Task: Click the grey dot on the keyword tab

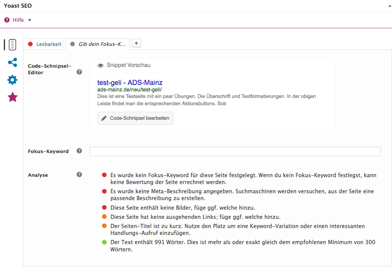Action: point(72,44)
